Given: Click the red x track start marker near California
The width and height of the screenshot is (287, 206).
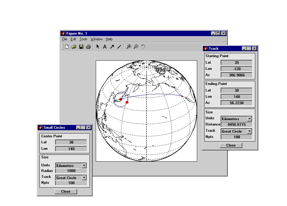Looking at the screenshot, I should coord(182,96).
